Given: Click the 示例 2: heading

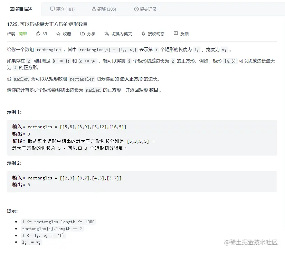Looking at the screenshot, I should pyautogui.click(x=14, y=163).
